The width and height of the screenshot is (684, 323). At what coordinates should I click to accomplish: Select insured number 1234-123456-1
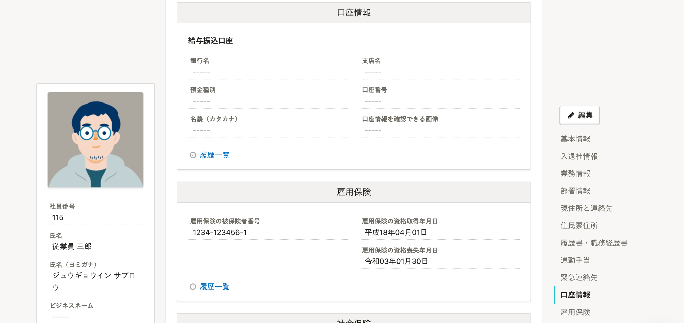(x=220, y=233)
